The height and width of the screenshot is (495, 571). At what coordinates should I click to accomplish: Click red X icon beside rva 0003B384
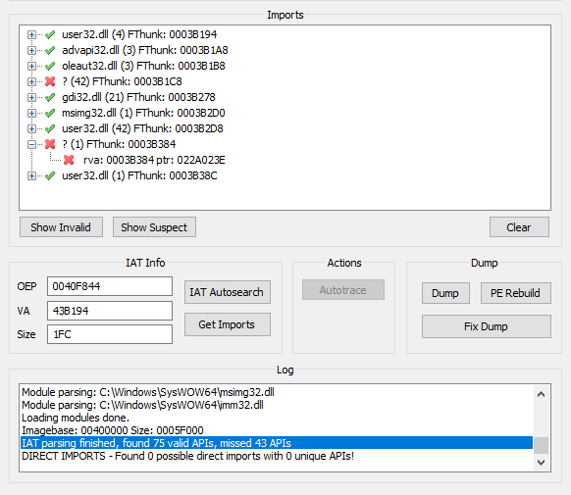[x=69, y=160]
